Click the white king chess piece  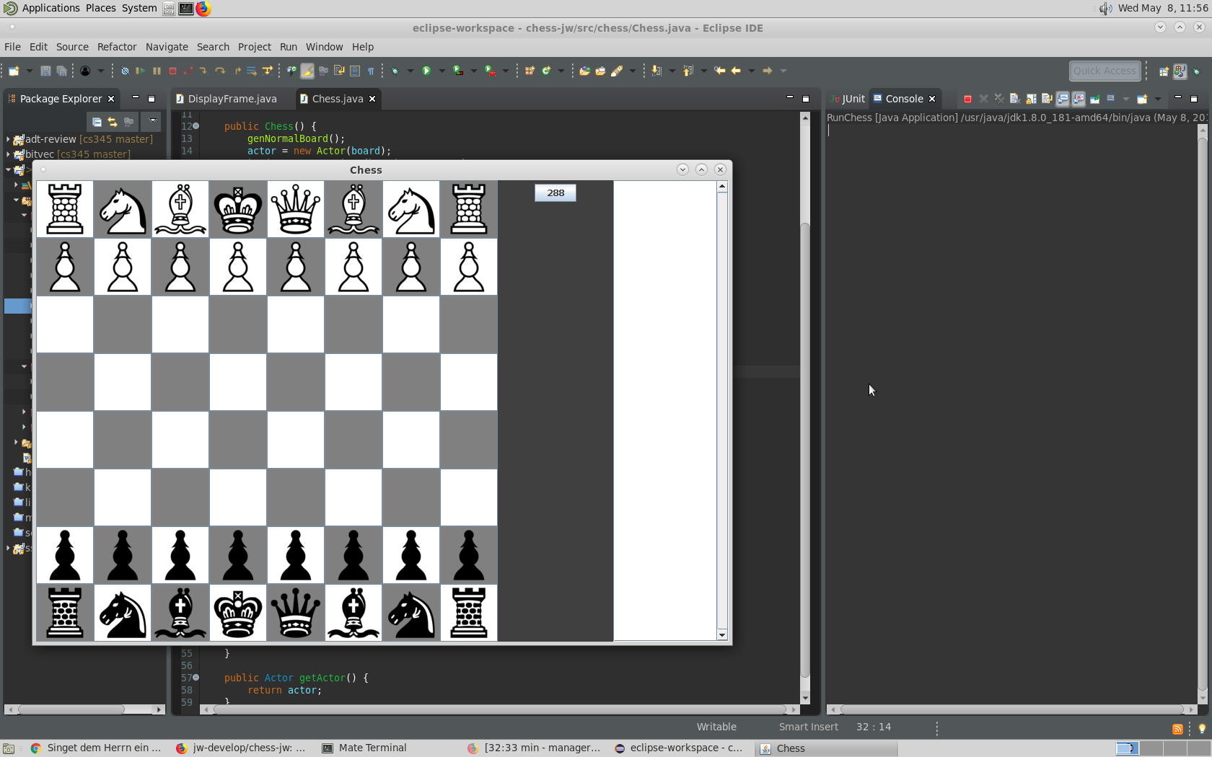coord(238,209)
